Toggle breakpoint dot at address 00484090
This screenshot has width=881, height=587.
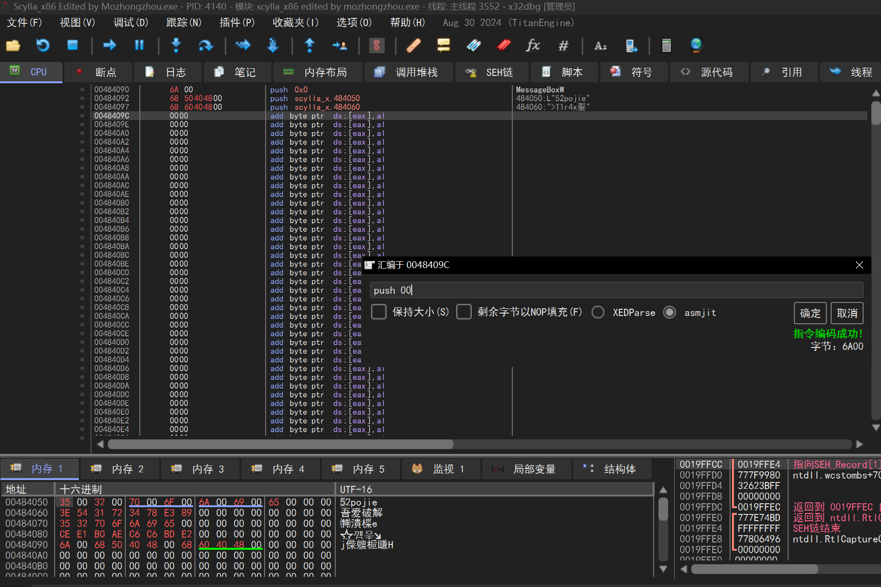pyautogui.click(x=82, y=90)
